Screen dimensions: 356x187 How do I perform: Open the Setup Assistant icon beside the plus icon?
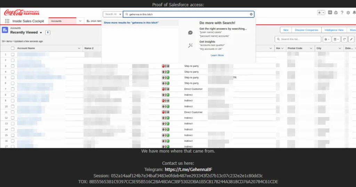tap(336, 13)
